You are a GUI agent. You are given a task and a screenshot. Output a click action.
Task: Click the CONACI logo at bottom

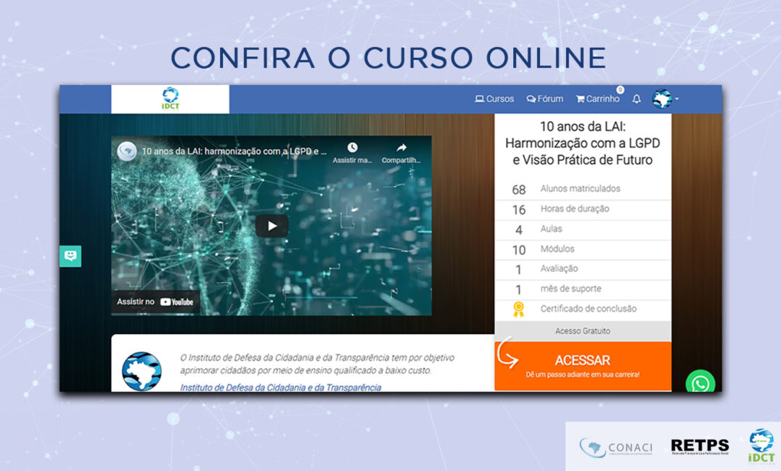pos(616,447)
